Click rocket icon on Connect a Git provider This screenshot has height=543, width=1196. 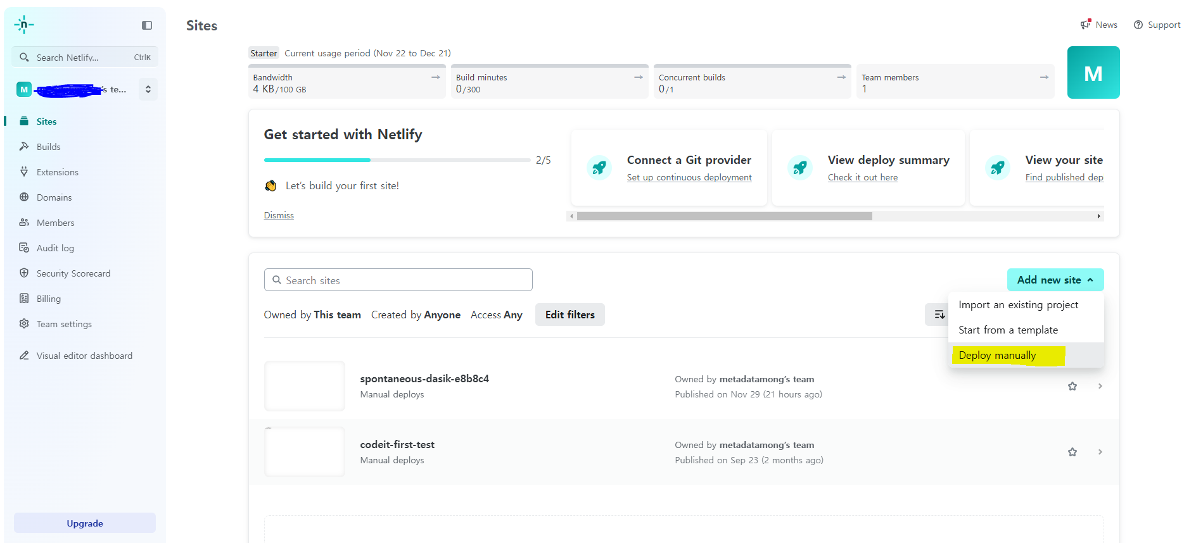coord(599,168)
